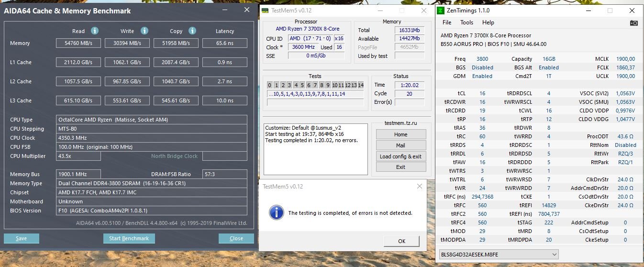The width and height of the screenshot is (644, 267).
Task: Open the Tools menu in ZenTimings
Action: pyautogui.click(x=466, y=22)
